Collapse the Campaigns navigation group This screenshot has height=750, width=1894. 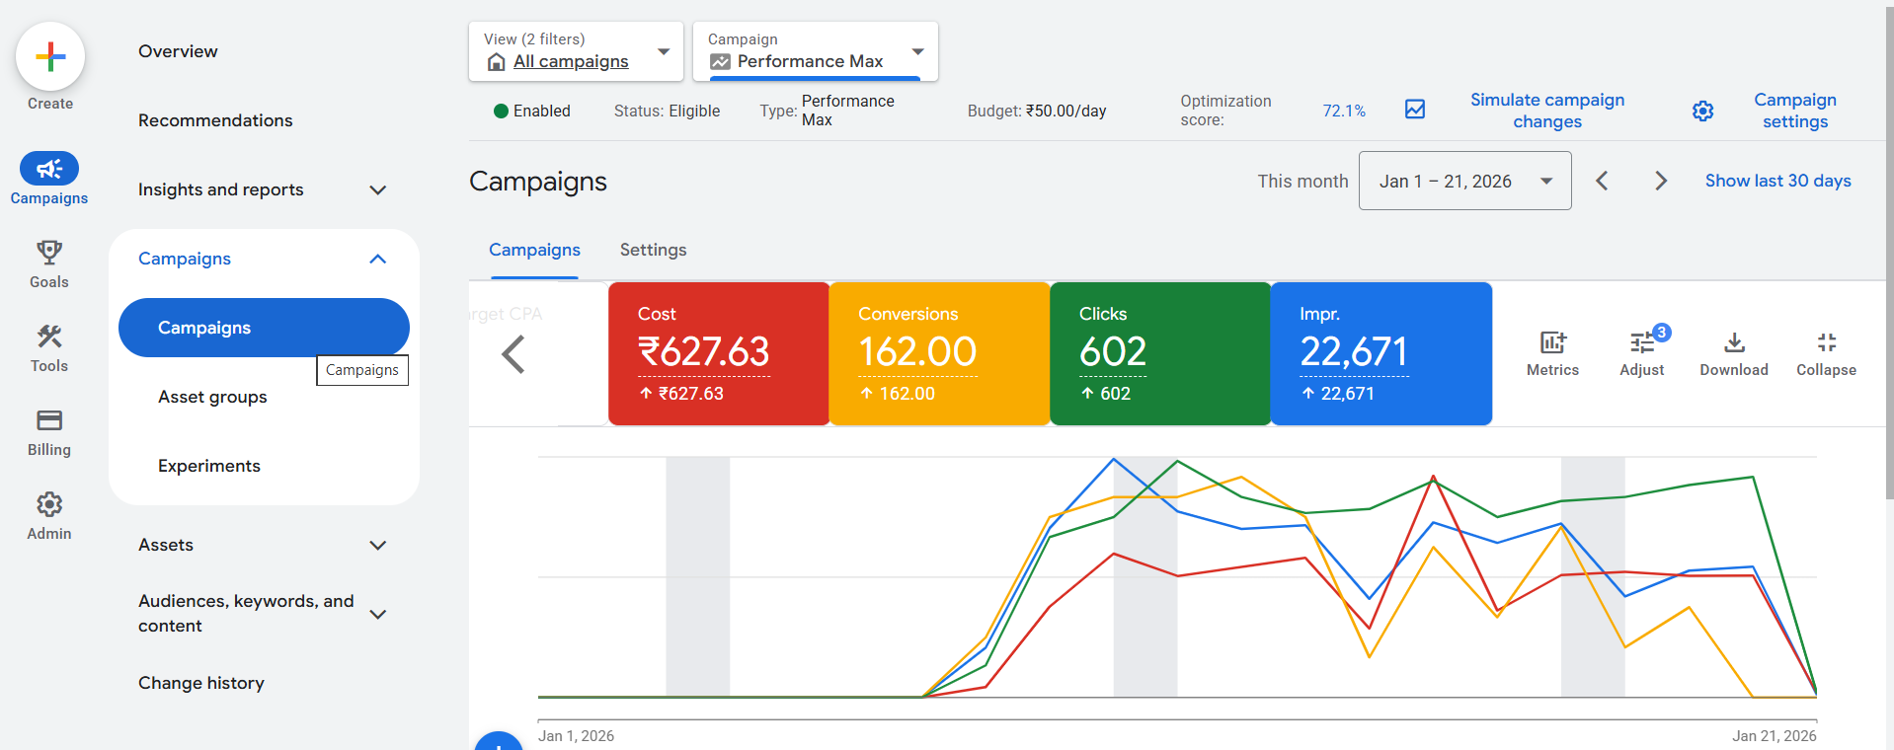377,259
